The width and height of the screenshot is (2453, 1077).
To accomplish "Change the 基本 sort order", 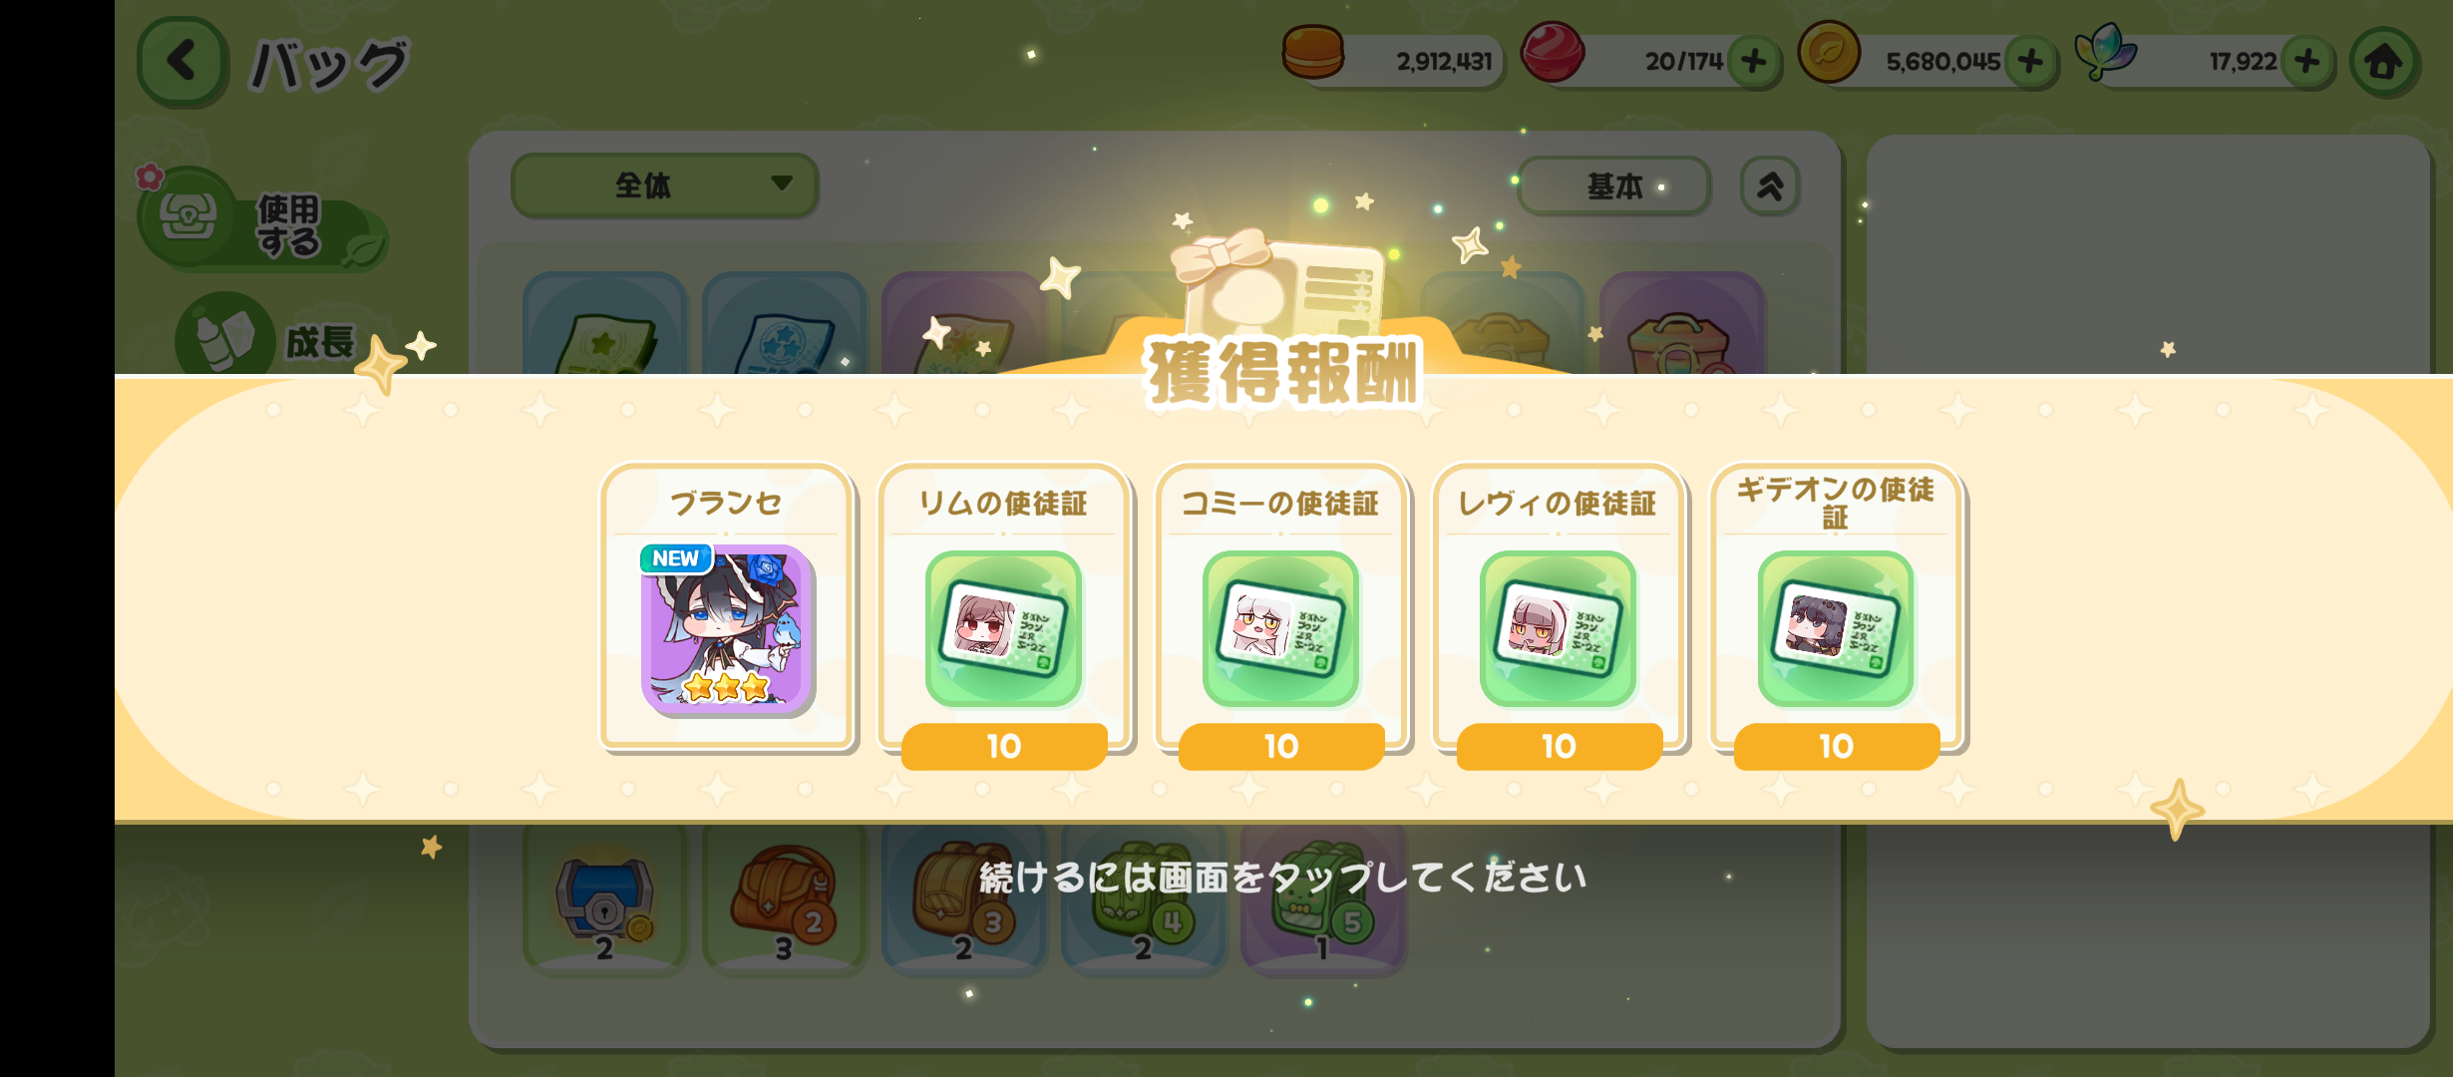I will pyautogui.click(x=1614, y=185).
